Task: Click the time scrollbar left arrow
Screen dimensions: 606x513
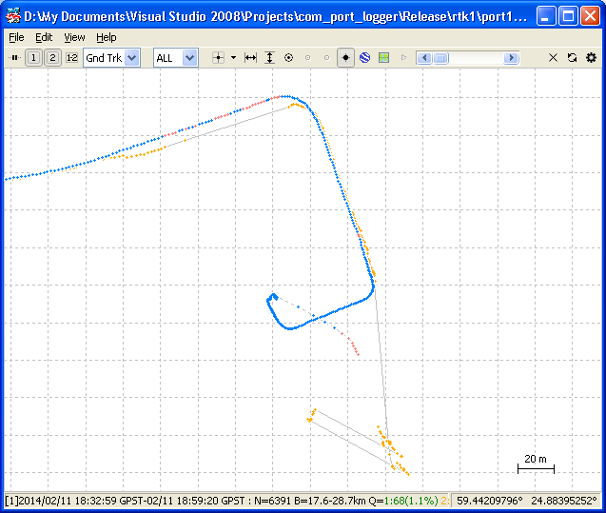Action: pos(424,58)
